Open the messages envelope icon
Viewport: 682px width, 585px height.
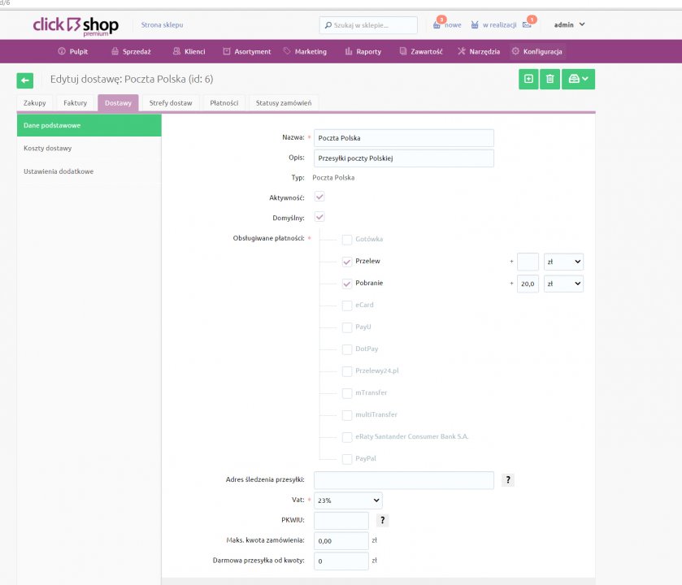(527, 25)
